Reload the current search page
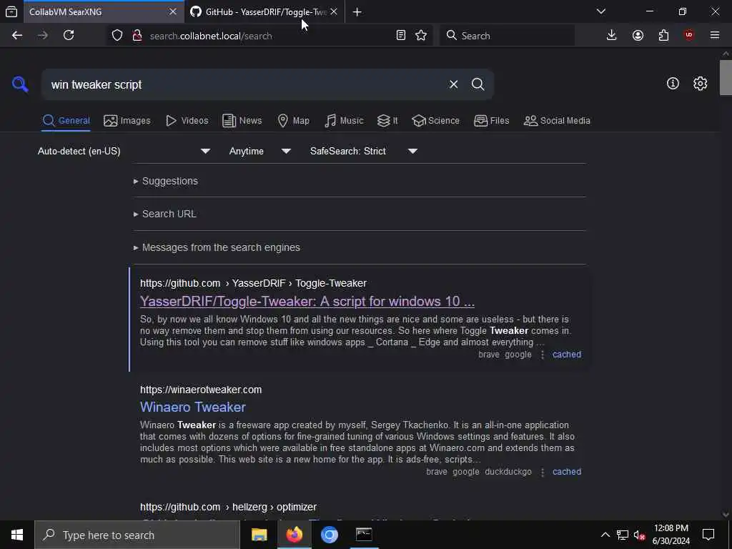This screenshot has height=549, width=732. point(69,36)
